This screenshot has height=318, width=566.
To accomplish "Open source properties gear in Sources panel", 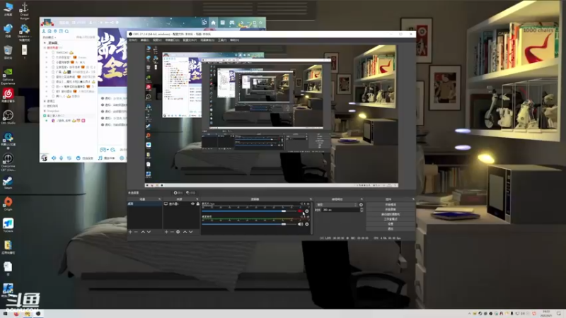I will point(178,232).
